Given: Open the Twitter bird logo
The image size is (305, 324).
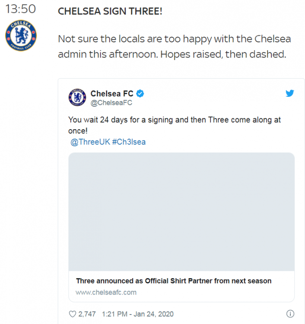Looking at the screenshot, I should [290, 93].
